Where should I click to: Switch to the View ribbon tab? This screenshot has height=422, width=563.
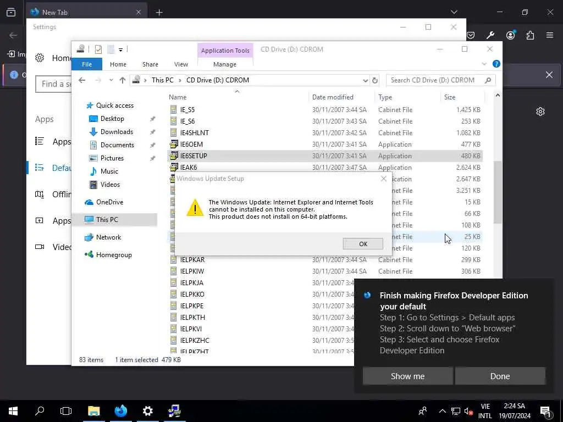[181, 64]
